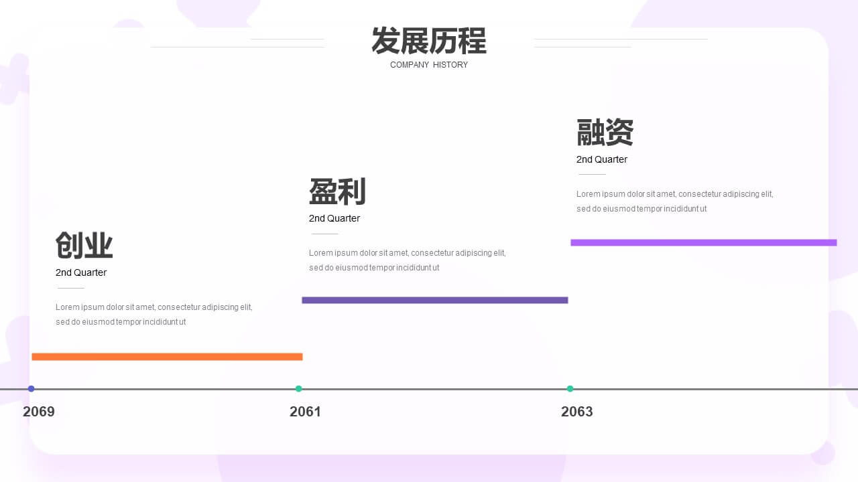Click the green timeline dot above 2063
858x482 pixels.
570,389
